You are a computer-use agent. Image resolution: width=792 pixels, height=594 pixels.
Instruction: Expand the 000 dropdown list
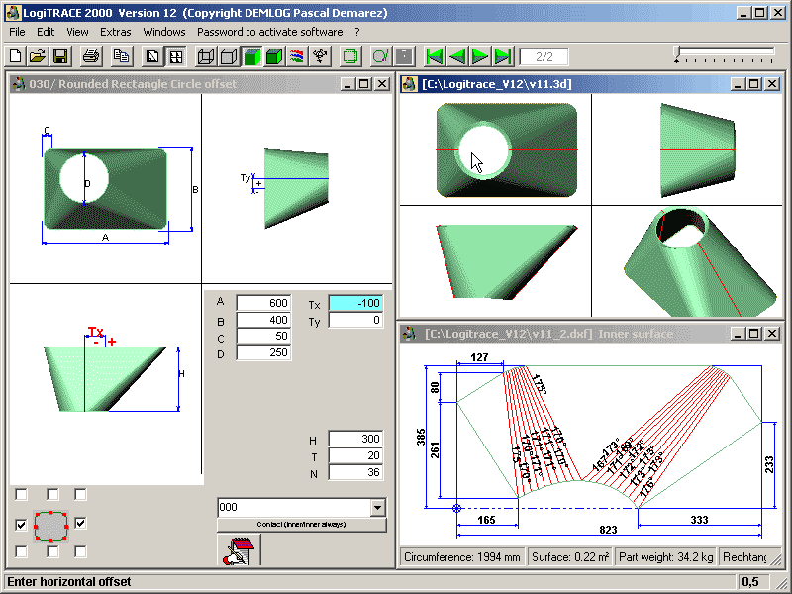point(377,508)
